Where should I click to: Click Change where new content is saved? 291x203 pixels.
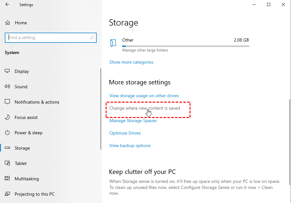tap(144, 108)
